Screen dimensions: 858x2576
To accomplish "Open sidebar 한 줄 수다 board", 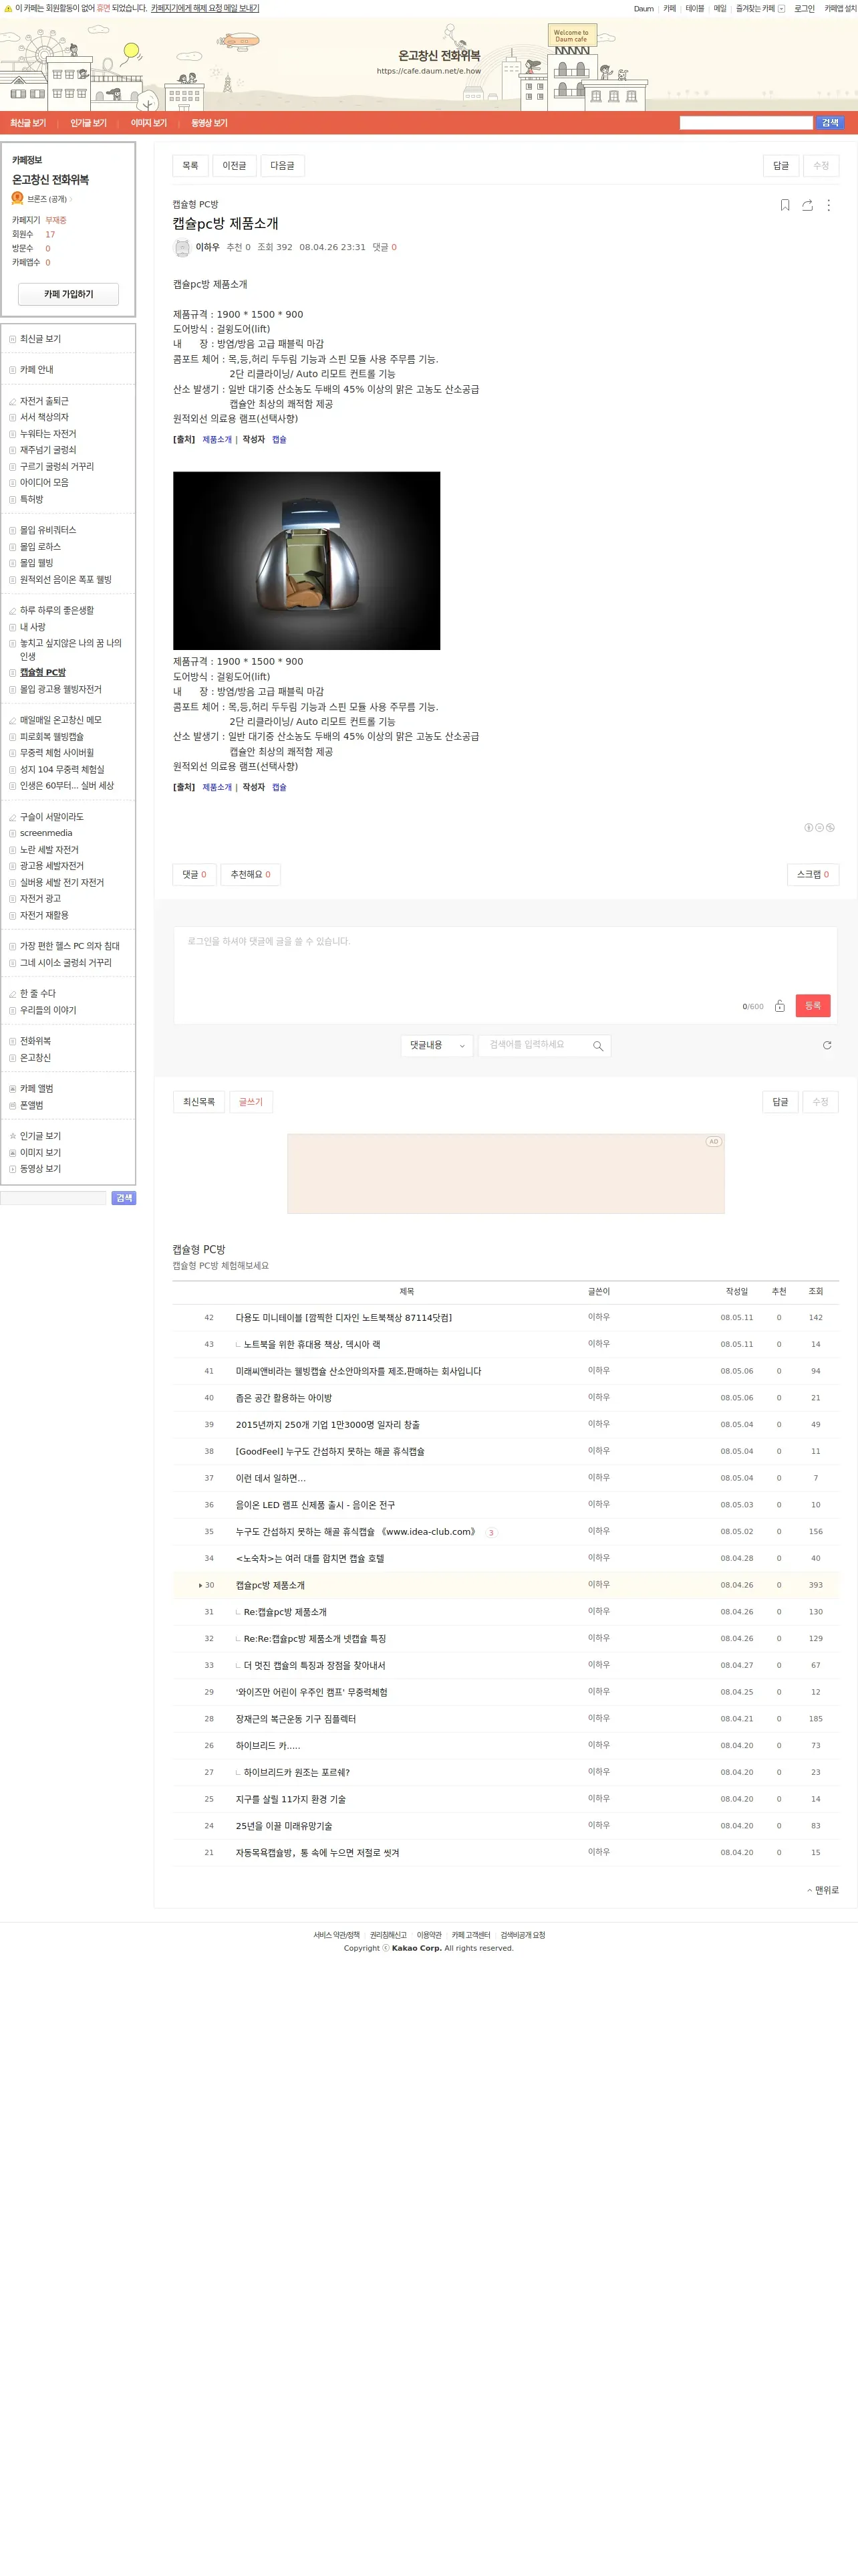I will 38,994.
